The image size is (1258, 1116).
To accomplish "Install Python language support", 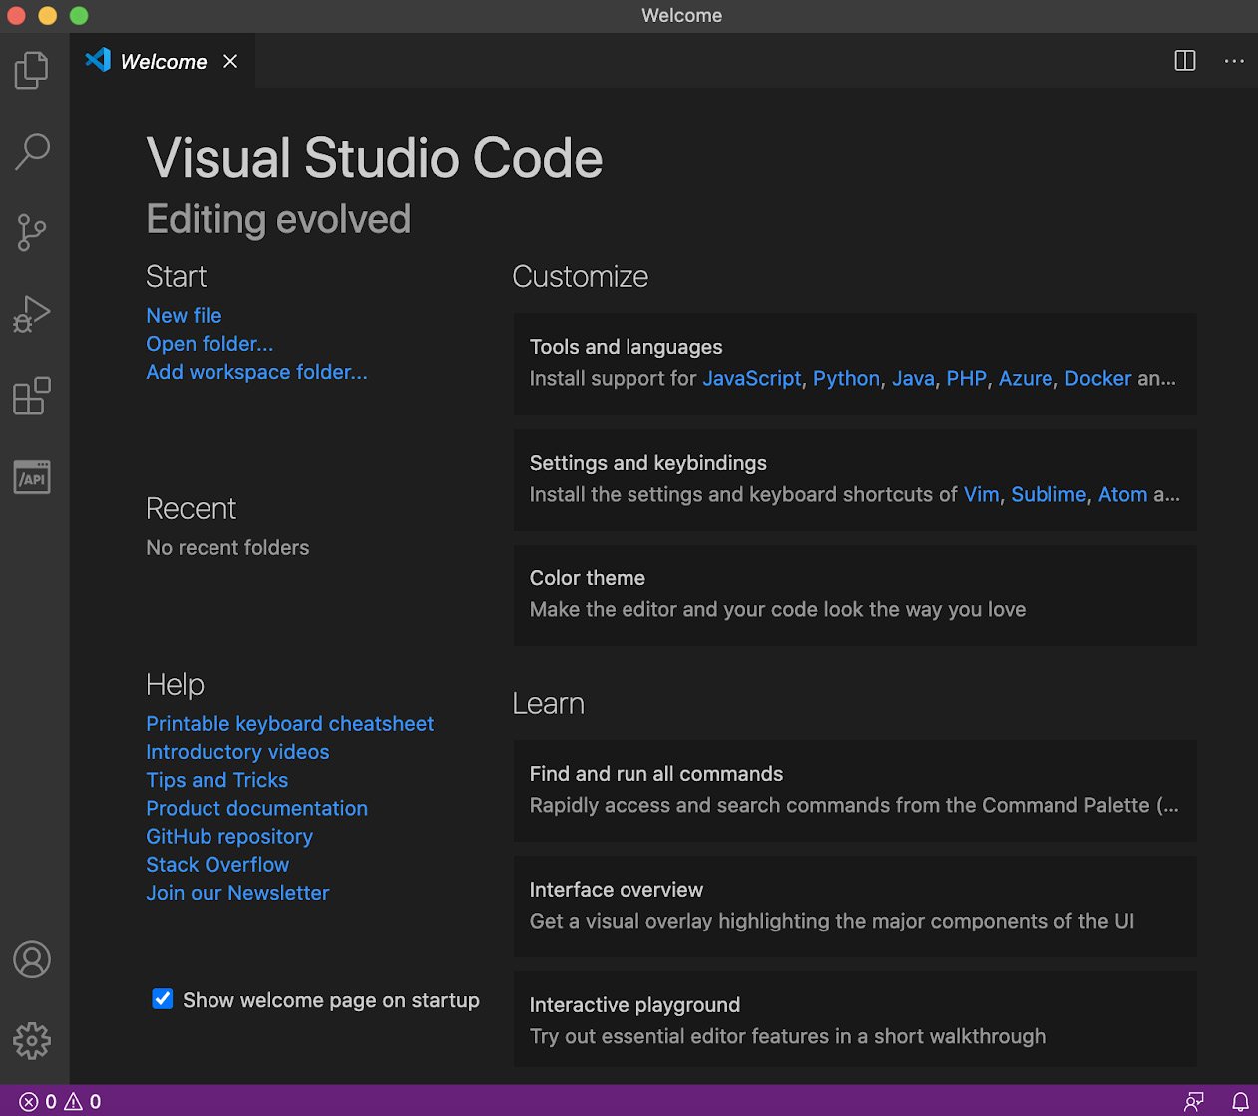I will point(847,379).
